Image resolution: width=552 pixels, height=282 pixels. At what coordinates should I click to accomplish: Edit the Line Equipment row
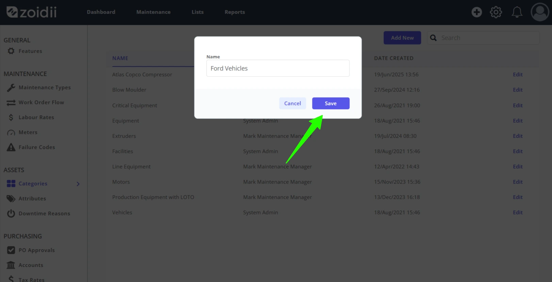[x=518, y=166]
